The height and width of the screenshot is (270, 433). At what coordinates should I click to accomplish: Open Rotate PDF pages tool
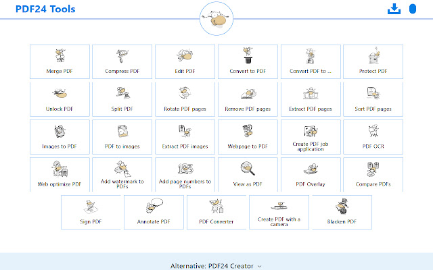coord(185,99)
